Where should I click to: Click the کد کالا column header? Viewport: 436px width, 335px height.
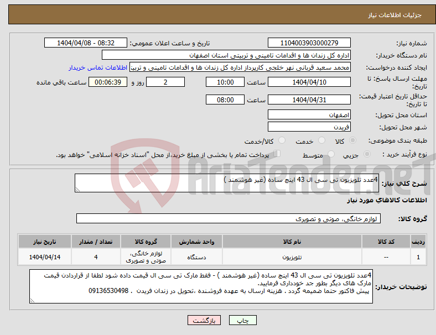click(x=386, y=242)
